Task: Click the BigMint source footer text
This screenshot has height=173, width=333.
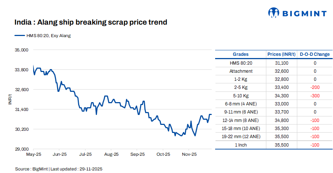Action: pyautogui.click(x=58, y=169)
